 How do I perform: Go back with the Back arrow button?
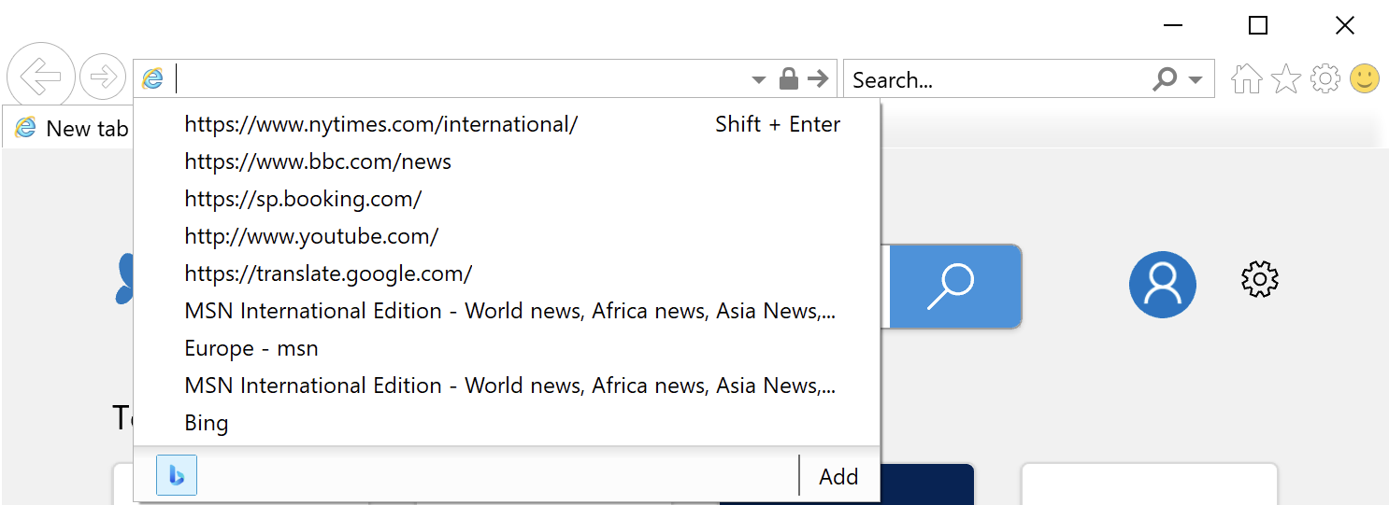pos(40,77)
